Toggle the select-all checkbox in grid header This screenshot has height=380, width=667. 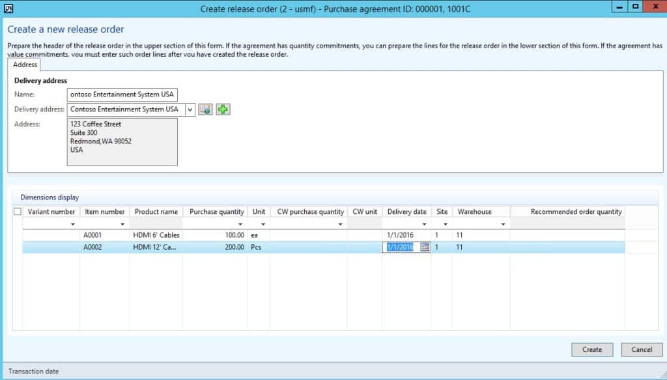(x=18, y=211)
